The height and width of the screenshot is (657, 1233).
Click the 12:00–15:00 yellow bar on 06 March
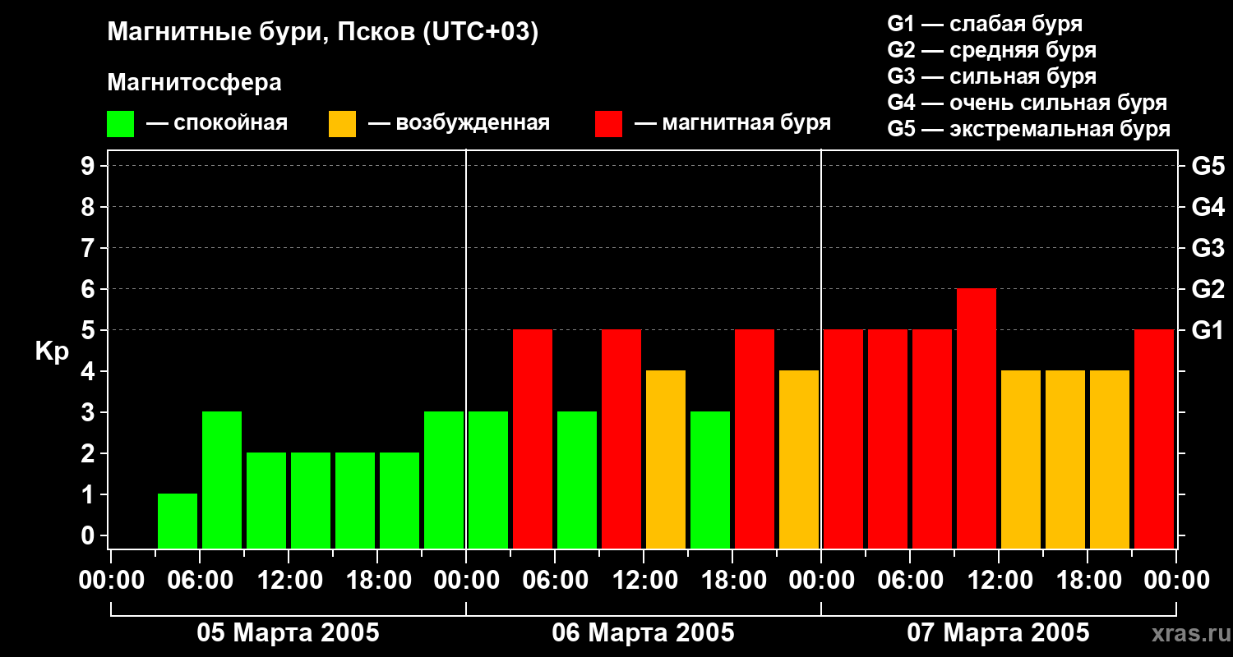pyautogui.click(x=666, y=459)
